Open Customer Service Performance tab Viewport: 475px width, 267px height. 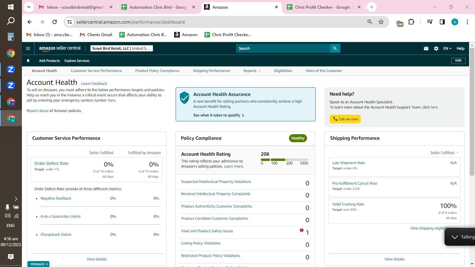96,71
